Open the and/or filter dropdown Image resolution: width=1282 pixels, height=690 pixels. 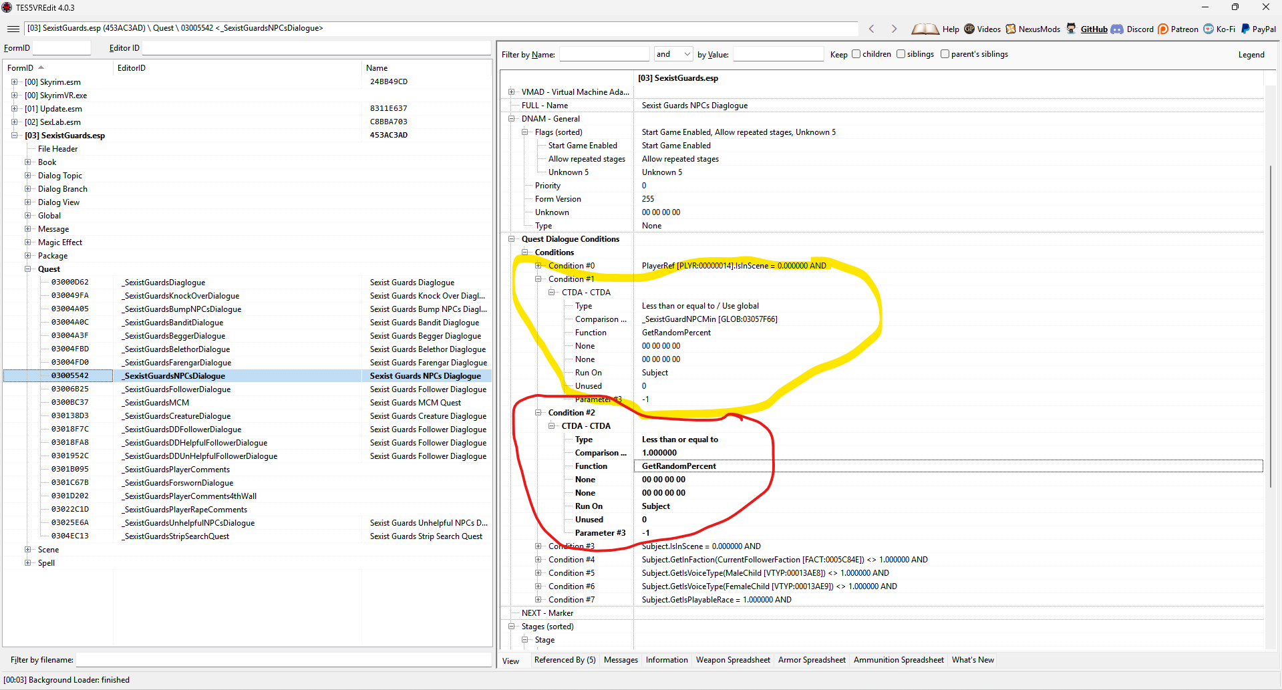673,54
